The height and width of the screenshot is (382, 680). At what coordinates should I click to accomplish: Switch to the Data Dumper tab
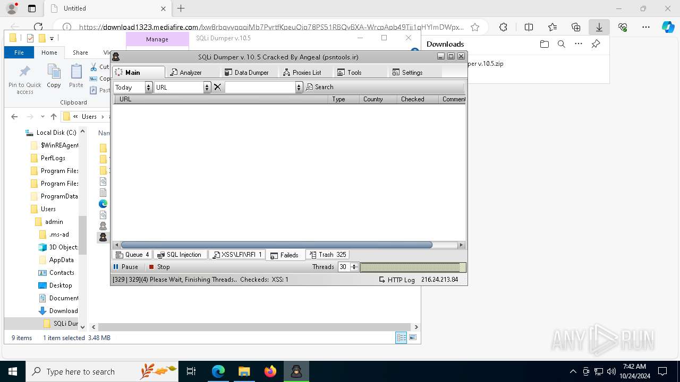point(246,72)
